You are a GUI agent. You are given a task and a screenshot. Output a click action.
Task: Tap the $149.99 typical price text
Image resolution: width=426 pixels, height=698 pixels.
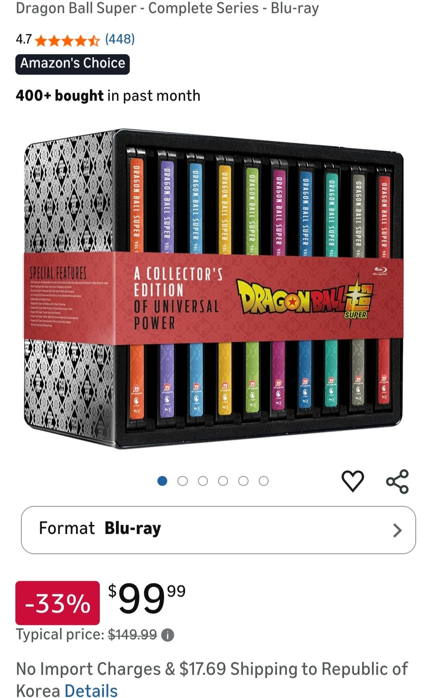133,634
